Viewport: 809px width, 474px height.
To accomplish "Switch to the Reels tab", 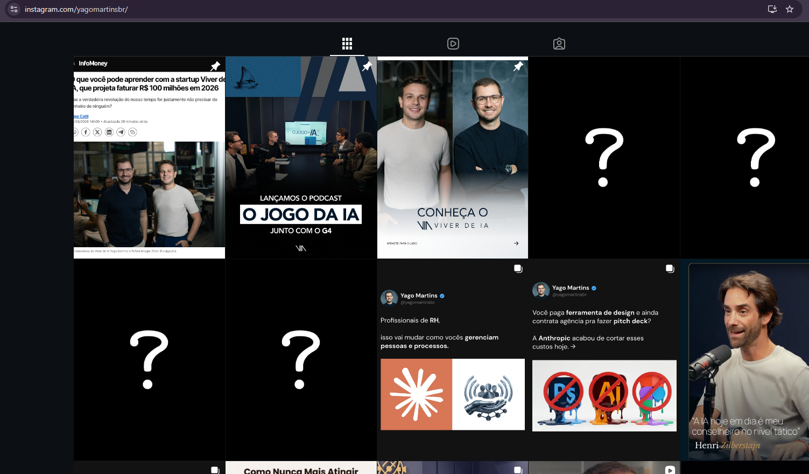I will pos(453,44).
